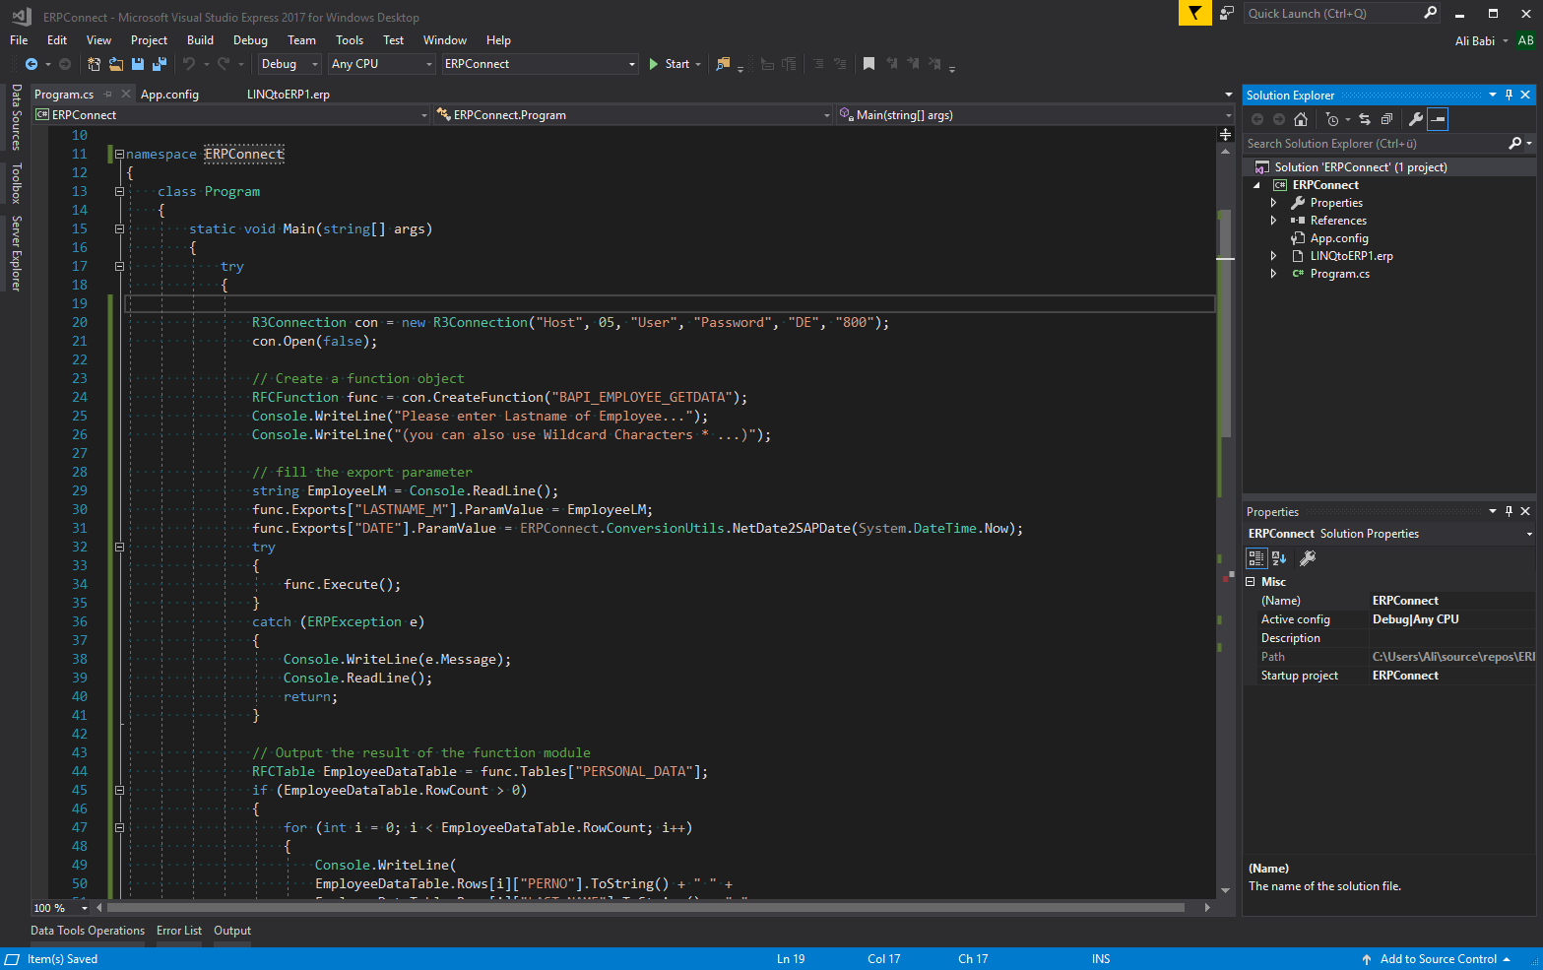Open the Start button dropdown arrow
Screen dimensions: 1543x970
(698, 64)
